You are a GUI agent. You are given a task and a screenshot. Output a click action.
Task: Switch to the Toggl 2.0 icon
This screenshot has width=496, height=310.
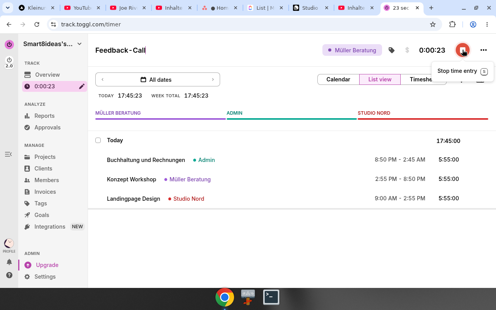tap(9, 62)
